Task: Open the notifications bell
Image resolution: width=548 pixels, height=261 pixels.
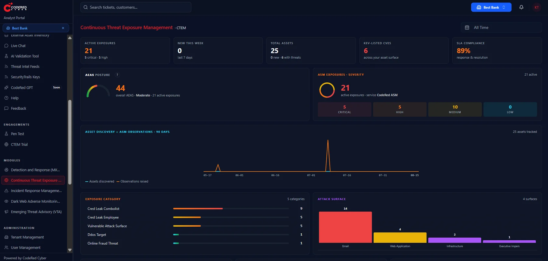Action: pos(521,7)
